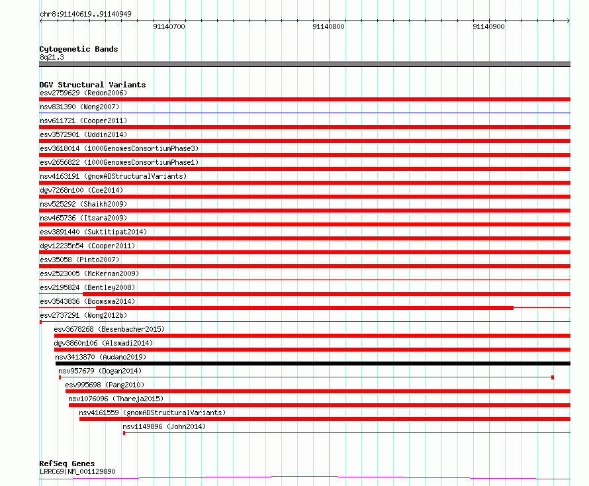Image resolution: width=589 pixels, height=486 pixels.
Task: Select dgv3860n106 (Alsmadi2014) variant label
Action: [x=103, y=343]
